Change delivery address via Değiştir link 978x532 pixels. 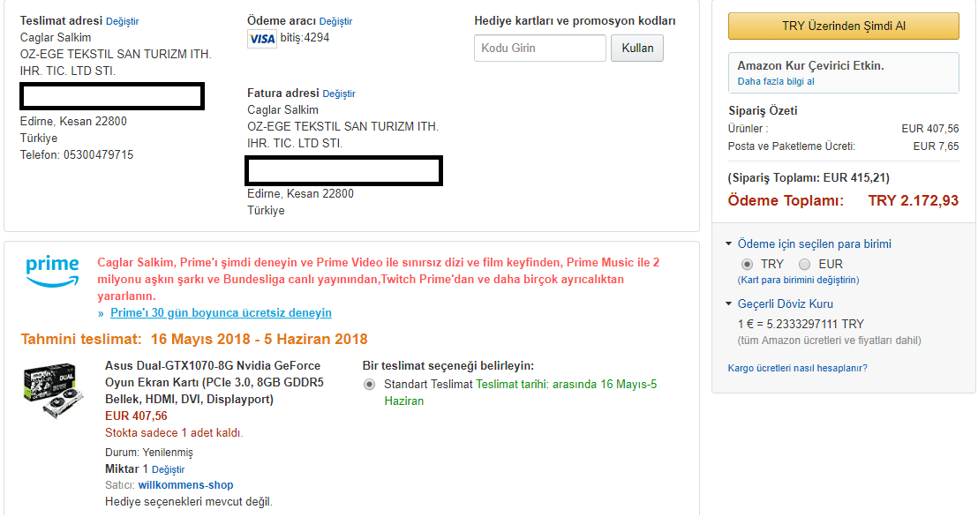(x=122, y=21)
